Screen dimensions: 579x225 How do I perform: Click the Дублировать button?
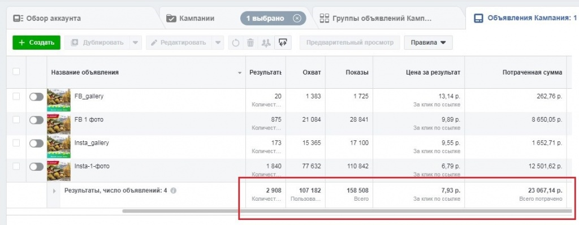[97, 42]
